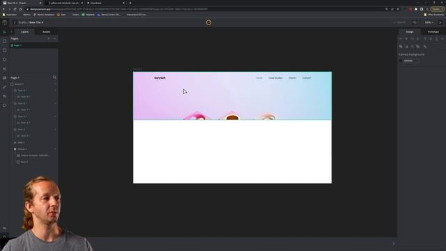The height and width of the screenshot is (251, 446).
Task: Reload the browser page
Action: click(15, 9)
